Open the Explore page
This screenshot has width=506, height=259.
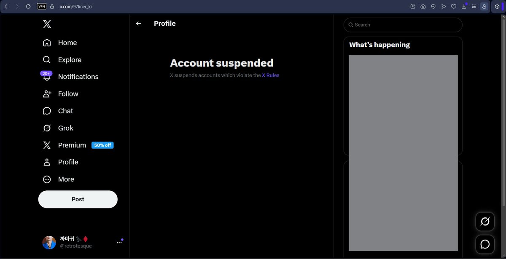[x=62, y=60]
